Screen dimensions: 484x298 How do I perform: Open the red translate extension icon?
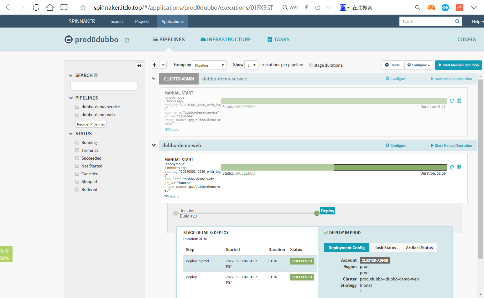pos(459,8)
